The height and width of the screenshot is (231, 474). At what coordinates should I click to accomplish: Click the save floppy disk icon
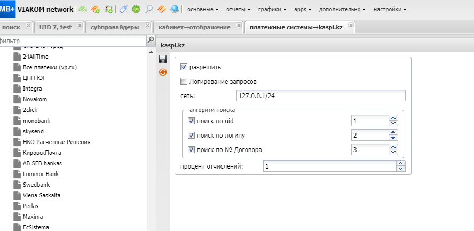(163, 60)
